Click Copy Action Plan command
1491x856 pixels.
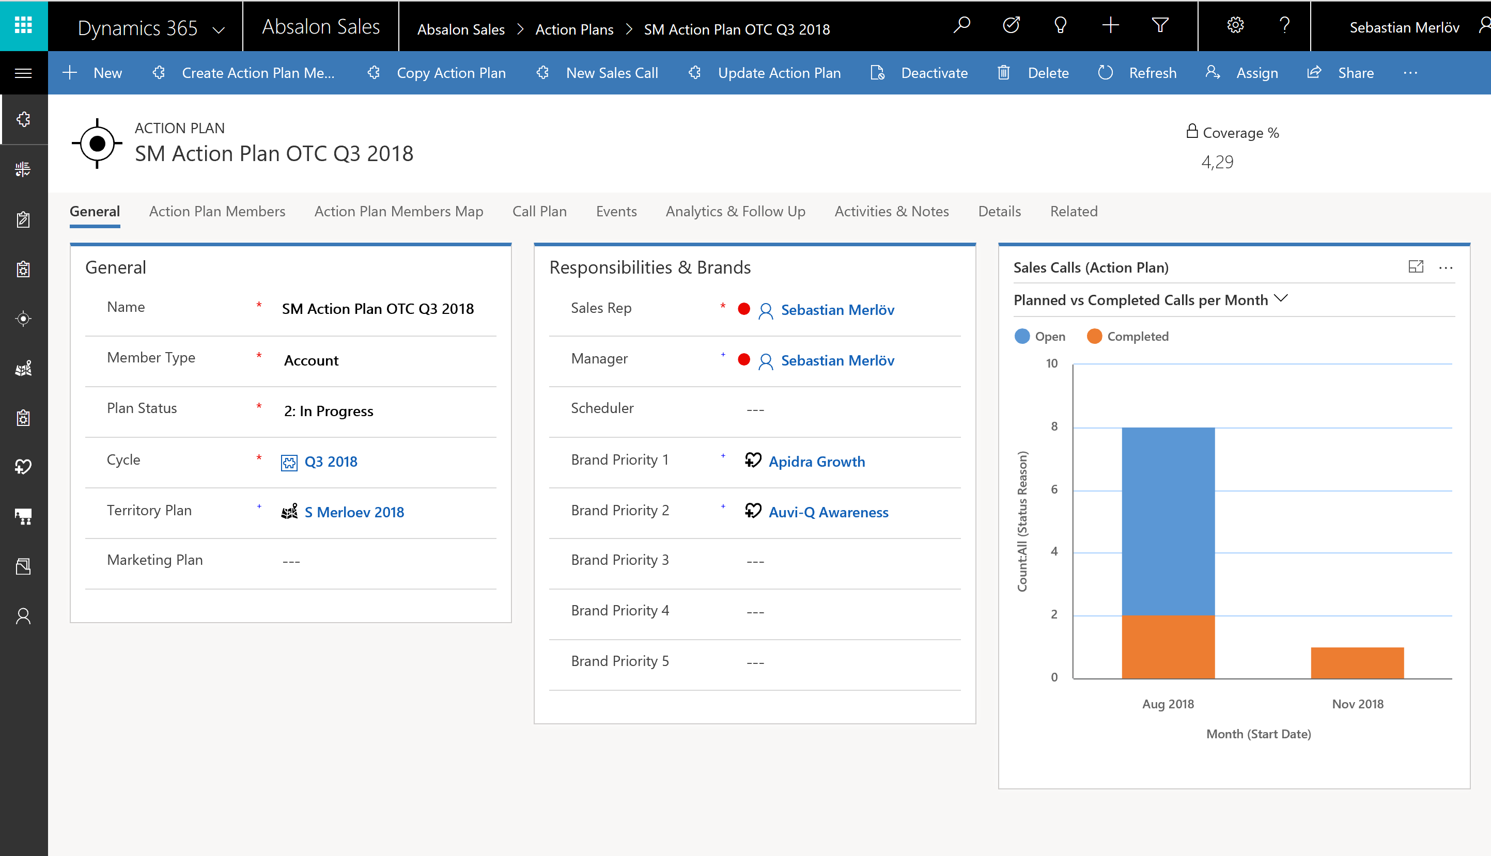click(437, 73)
